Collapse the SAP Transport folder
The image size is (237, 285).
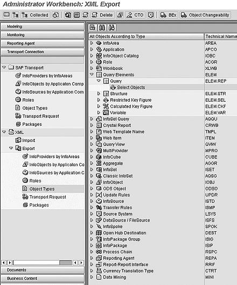point(4,67)
